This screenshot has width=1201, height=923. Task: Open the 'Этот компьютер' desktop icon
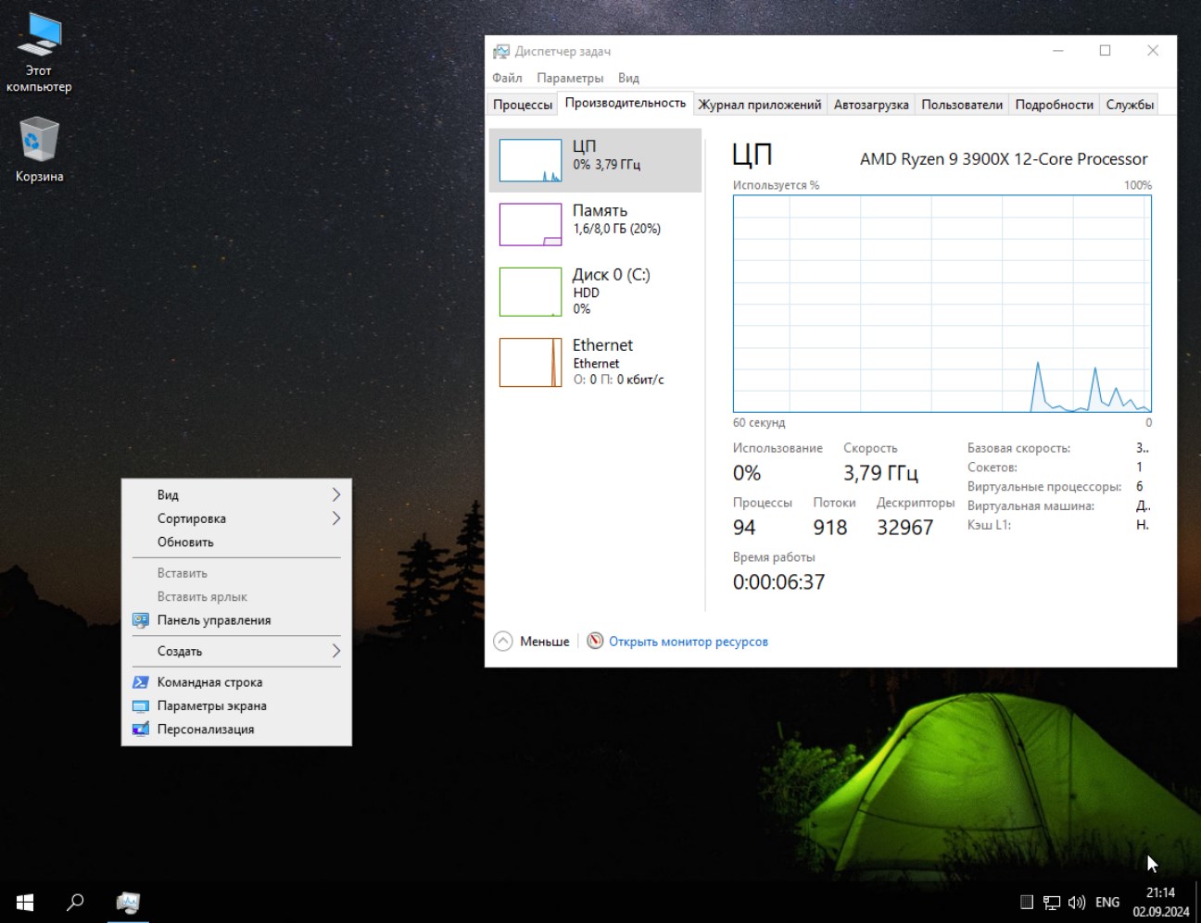coord(39,53)
